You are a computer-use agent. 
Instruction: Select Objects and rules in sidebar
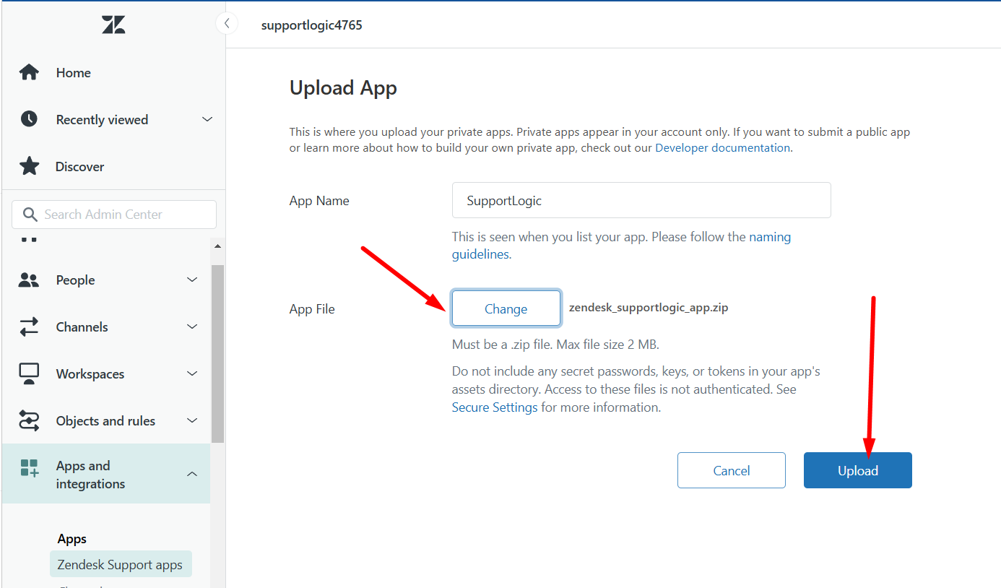(107, 421)
